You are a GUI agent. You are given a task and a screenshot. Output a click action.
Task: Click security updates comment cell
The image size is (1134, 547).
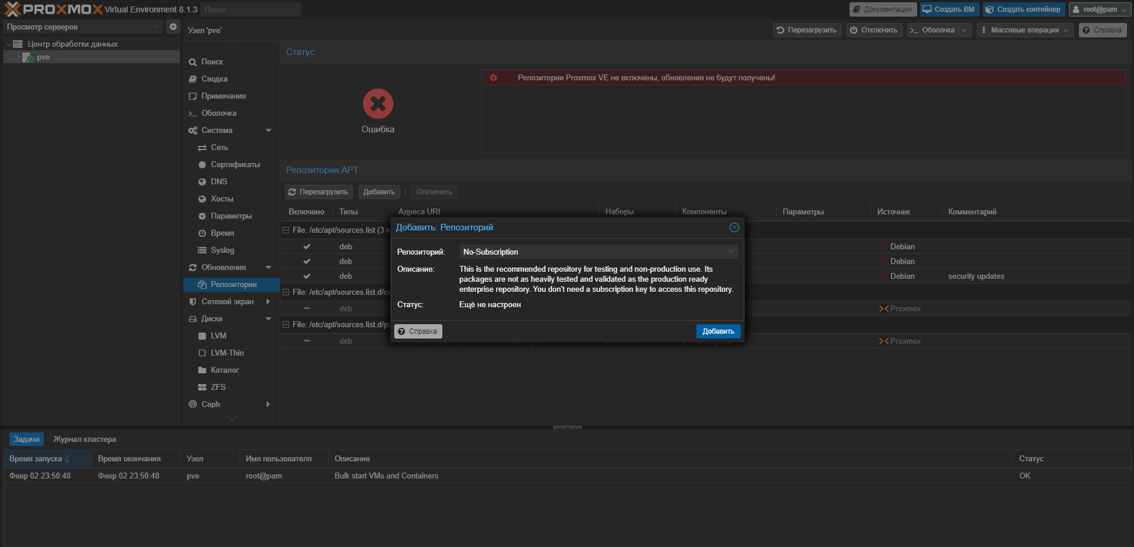pyautogui.click(x=976, y=276)
